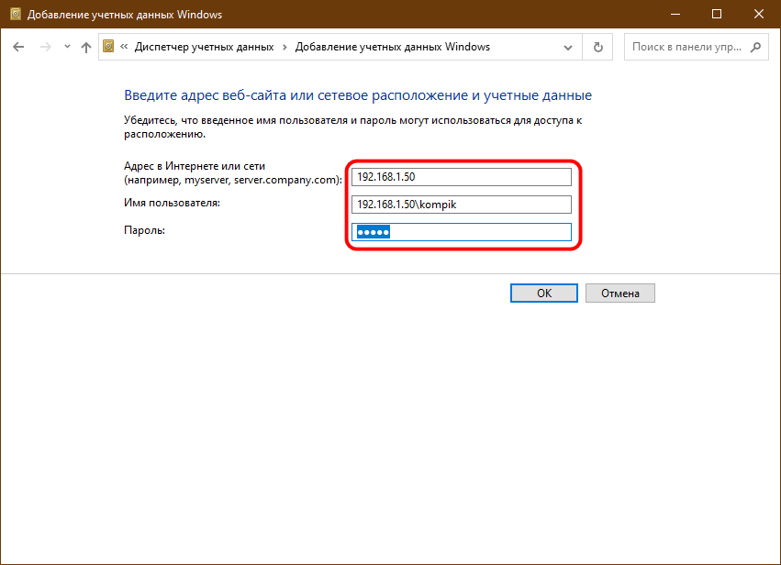Select Добавление учетных данных Windows breadcrumb
Image resolution: width=781 pixels, height=565 pixels.
pos(393,47)
